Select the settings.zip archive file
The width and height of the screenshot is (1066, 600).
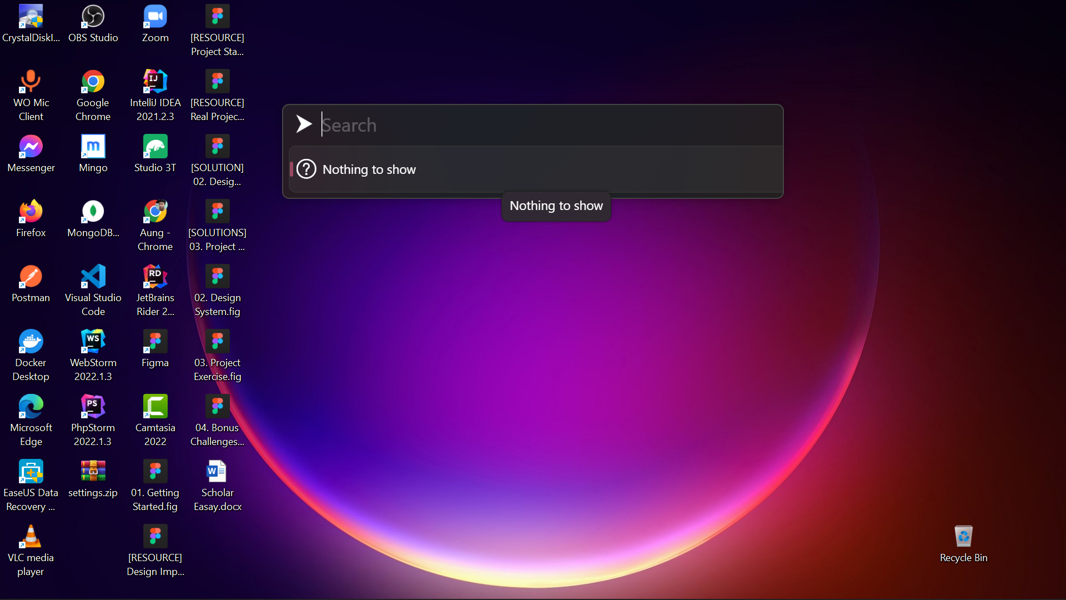click(93, 472)
